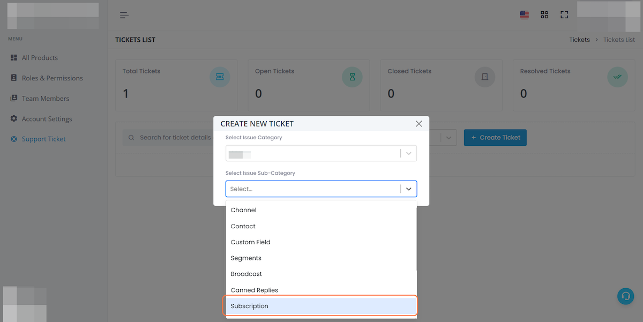Click the ticket details search field
This screenshot has height=322, width=643.
[171, 138]
